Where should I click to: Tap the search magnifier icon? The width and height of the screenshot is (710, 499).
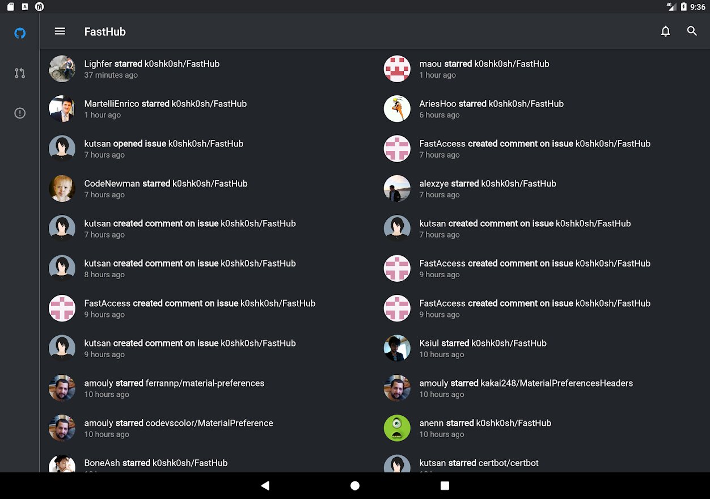click(692, 31)
